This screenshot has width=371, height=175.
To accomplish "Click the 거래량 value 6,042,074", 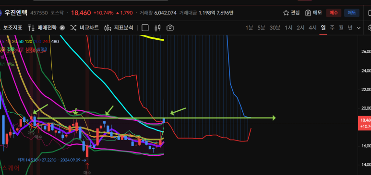I will point(166,13).
